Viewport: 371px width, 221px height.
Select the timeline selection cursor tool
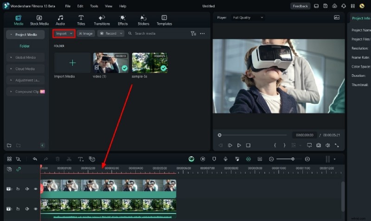(x=19, y=159)
